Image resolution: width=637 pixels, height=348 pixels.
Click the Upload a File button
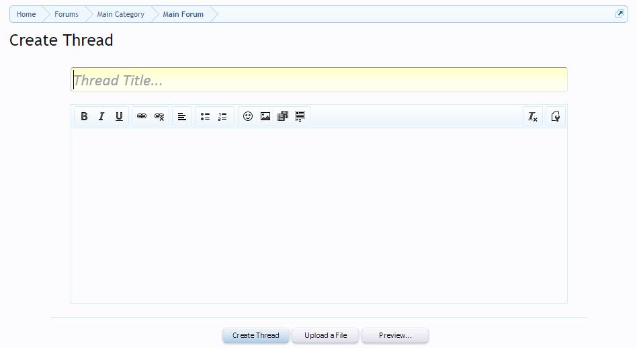click(x=325, y=335)
